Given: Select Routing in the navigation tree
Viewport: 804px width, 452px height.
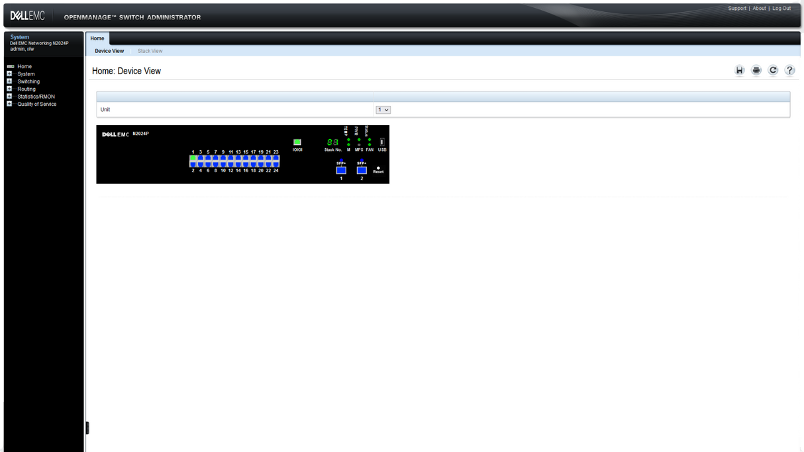Looking at the screenshot, I should point(26,89).
